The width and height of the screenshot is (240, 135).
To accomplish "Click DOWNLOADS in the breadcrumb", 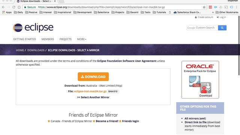I will (36, 50).
